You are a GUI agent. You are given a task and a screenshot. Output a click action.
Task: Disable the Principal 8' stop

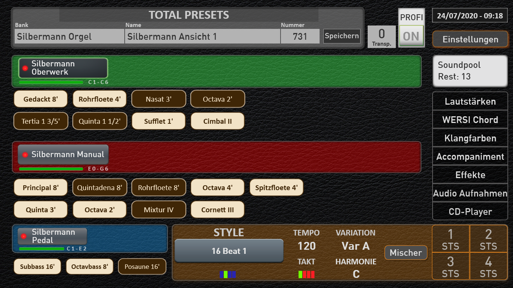41,188
